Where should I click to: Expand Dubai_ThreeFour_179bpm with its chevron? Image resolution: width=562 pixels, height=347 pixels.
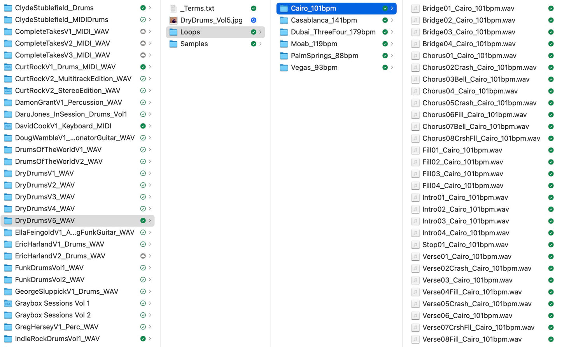[392, 32]
